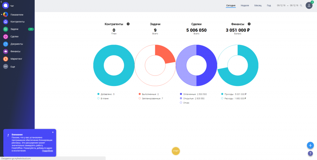317x160 pixels.
Task: Click the Задачи checkmark icon
Action: 6,29
